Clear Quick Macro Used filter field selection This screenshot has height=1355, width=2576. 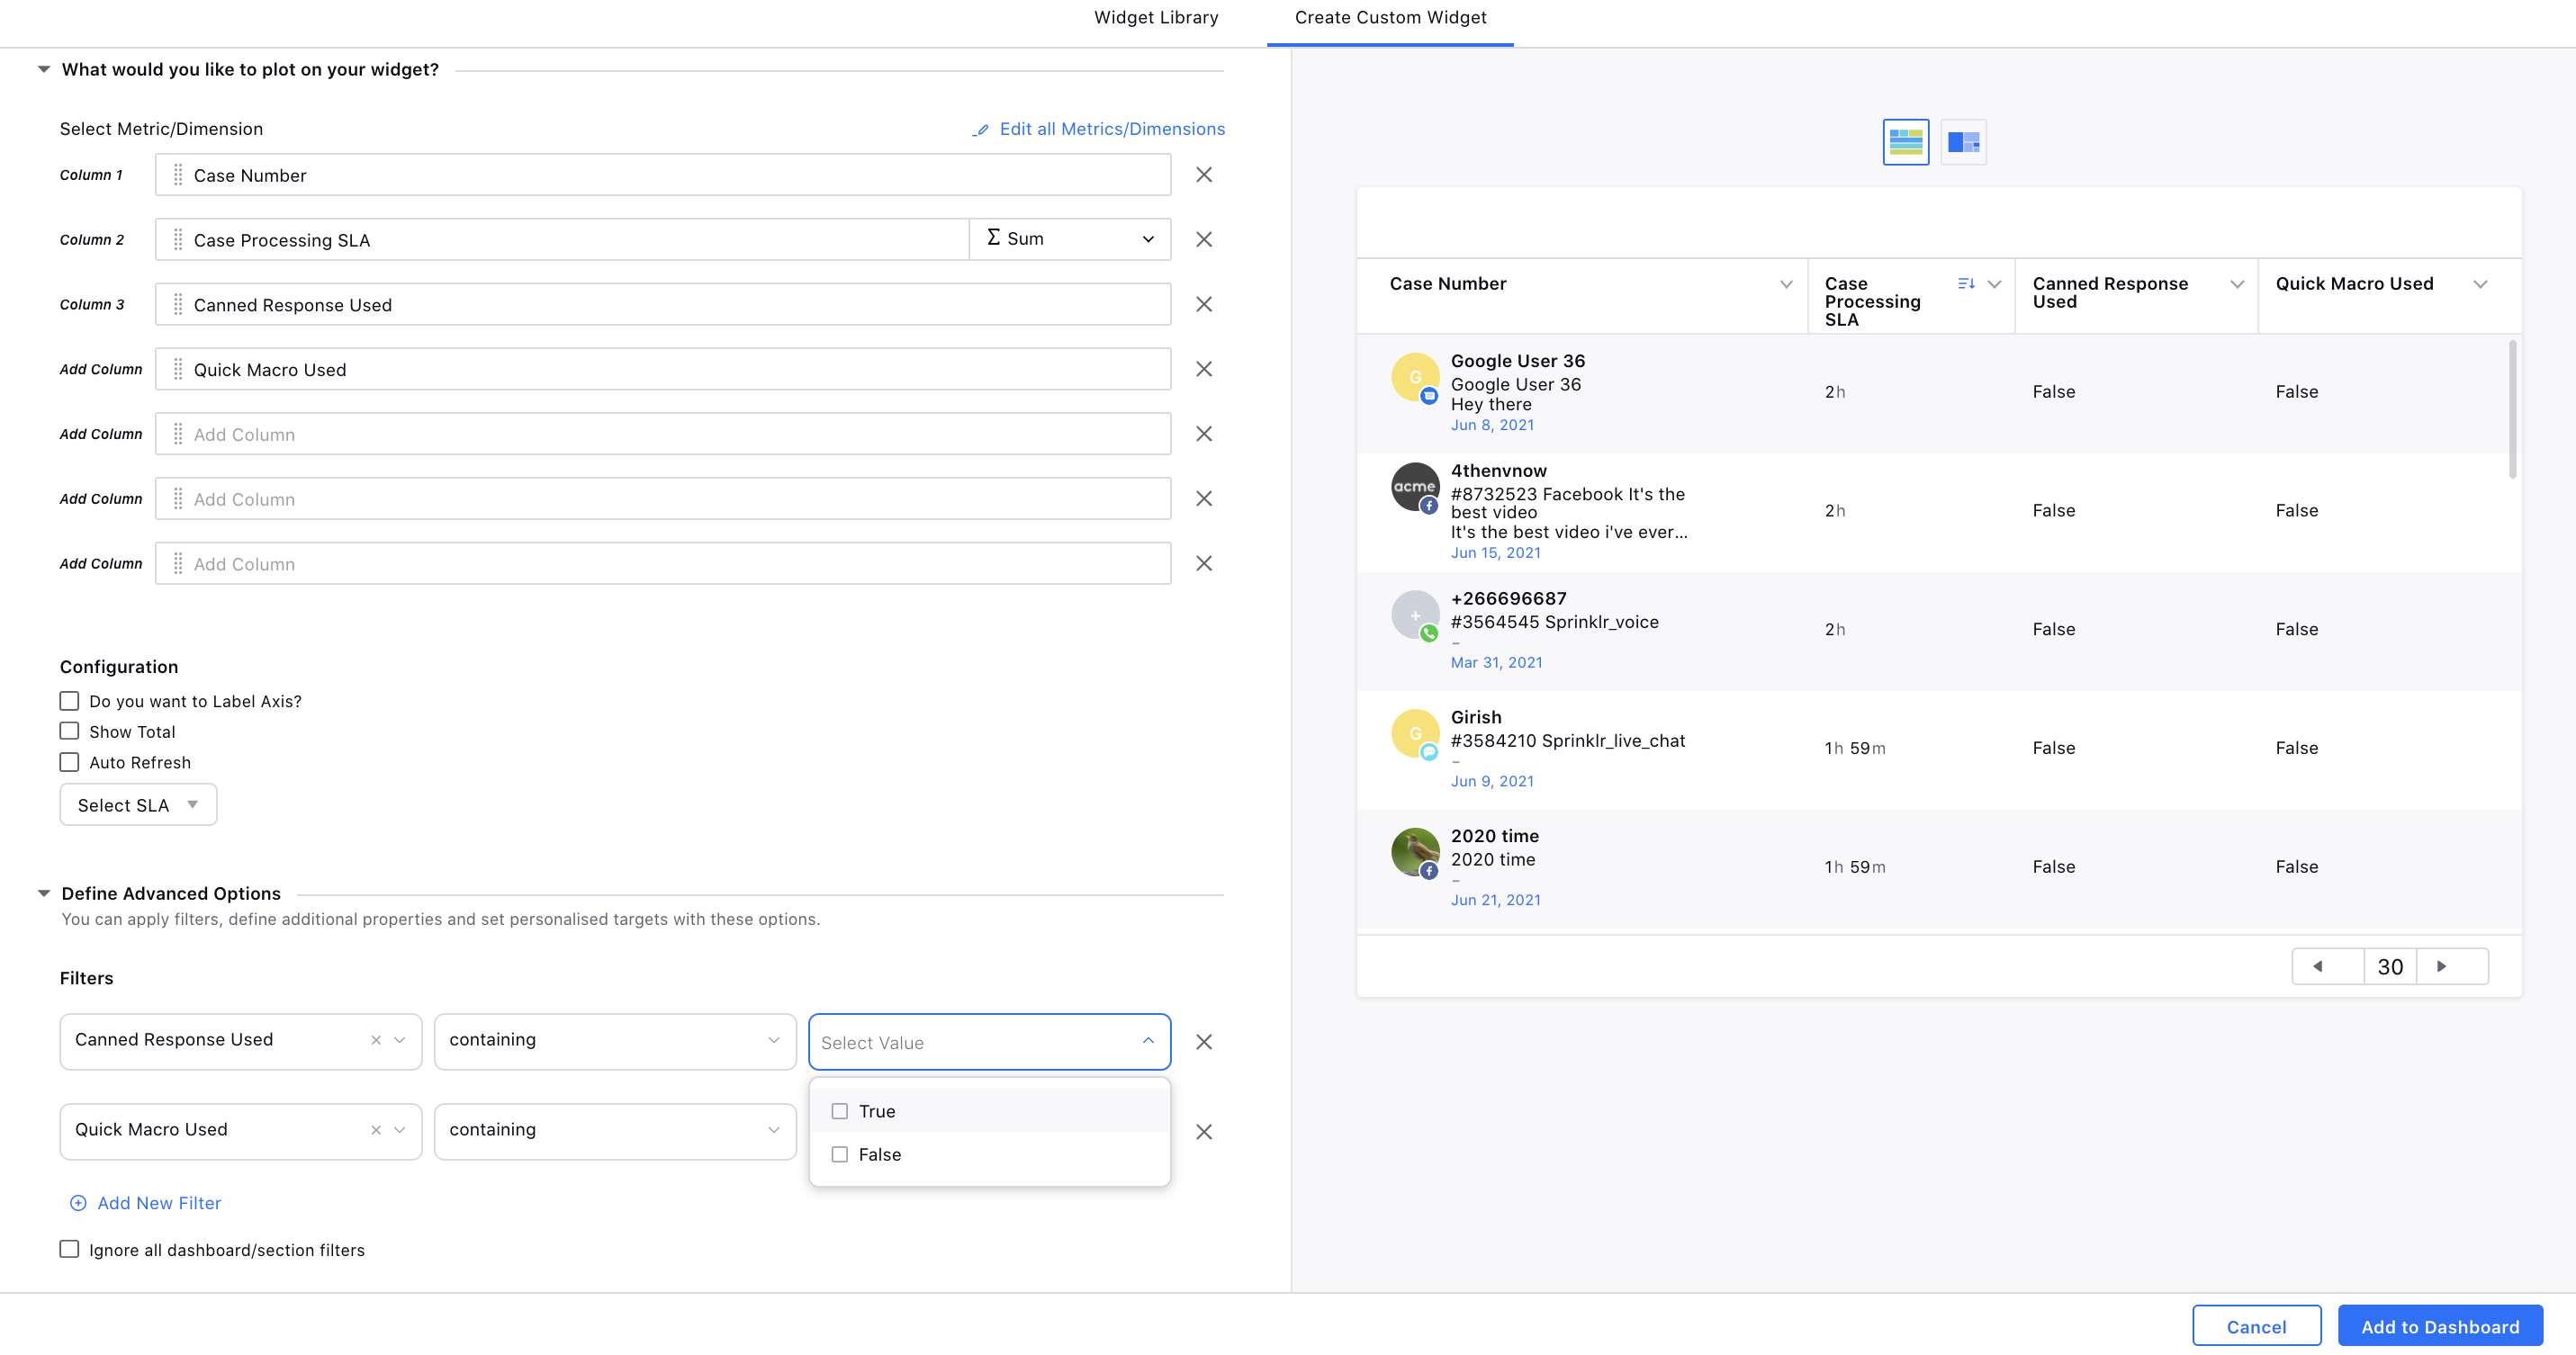click(376, 1130)
